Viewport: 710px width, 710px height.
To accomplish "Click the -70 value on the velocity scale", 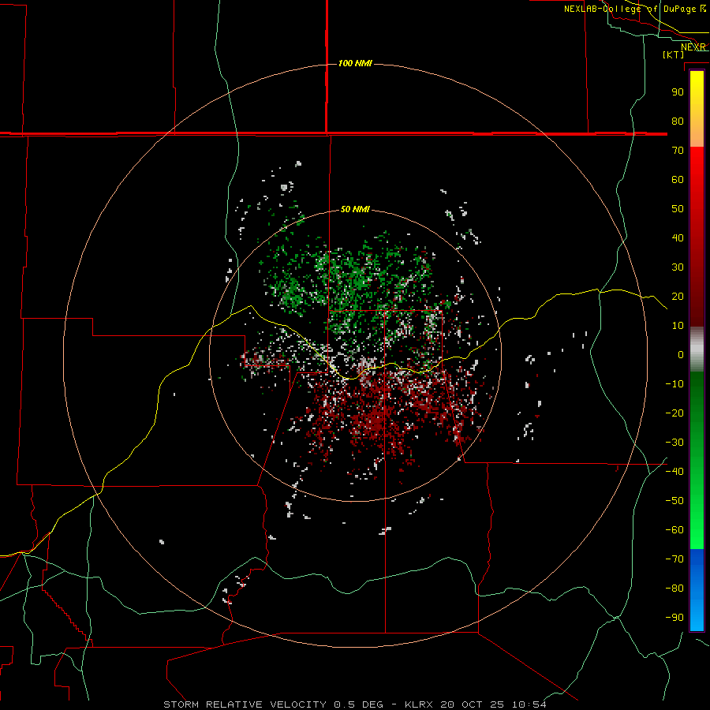I will click(674, 559).
